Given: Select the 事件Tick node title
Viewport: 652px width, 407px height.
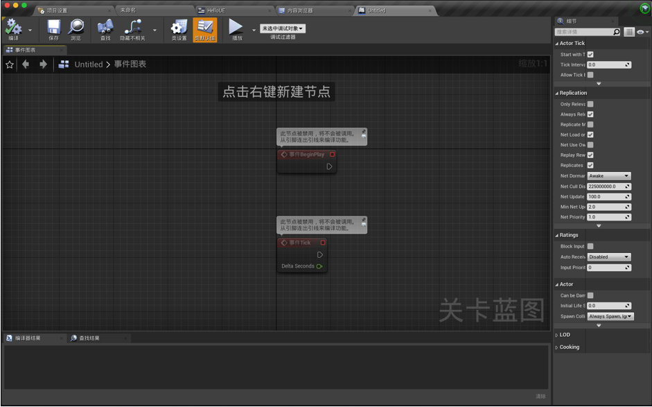Looking at the screenshot, I should click(300, 243).
